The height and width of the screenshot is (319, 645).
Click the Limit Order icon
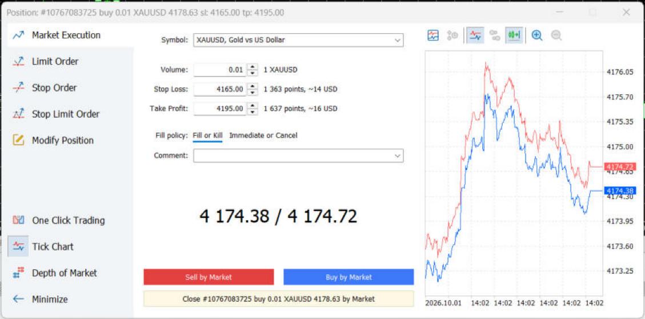(18, 61)
